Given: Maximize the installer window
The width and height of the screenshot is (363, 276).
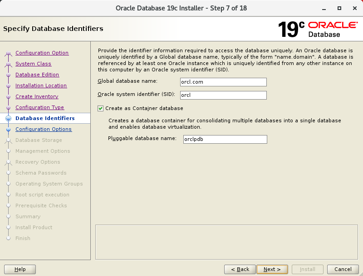Looking at the screenshot, I should click(x=339, y=8).
